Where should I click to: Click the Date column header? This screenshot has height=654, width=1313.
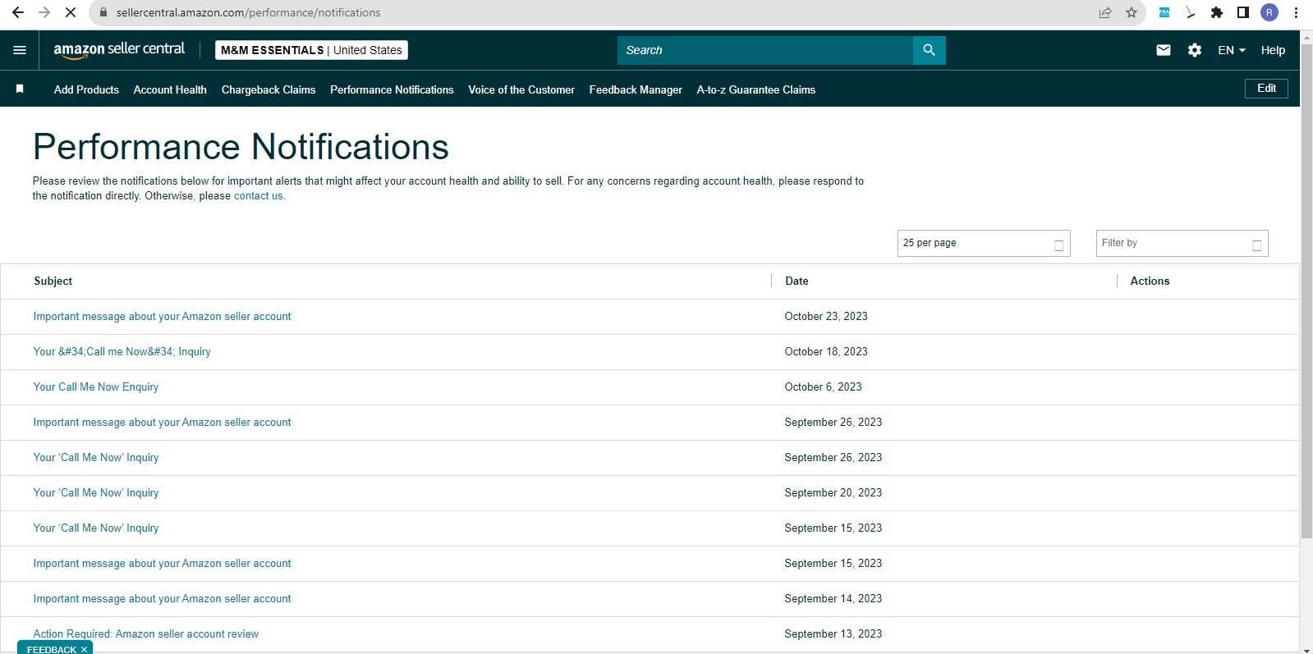797,281
